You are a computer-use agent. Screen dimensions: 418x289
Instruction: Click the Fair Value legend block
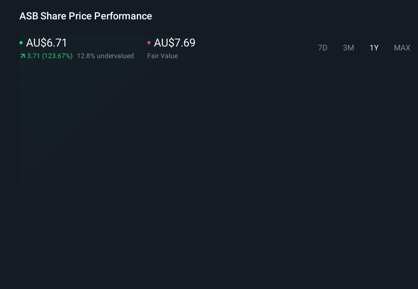tap(172, 48)
